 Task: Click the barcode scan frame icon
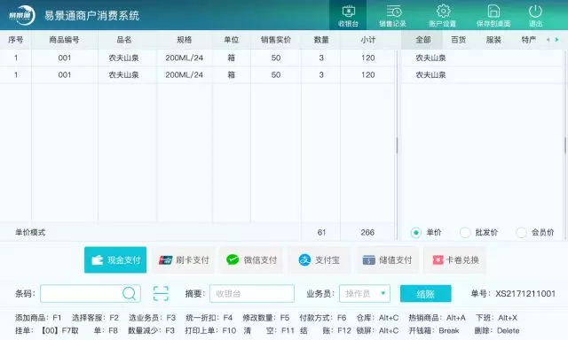coord(161,293)
